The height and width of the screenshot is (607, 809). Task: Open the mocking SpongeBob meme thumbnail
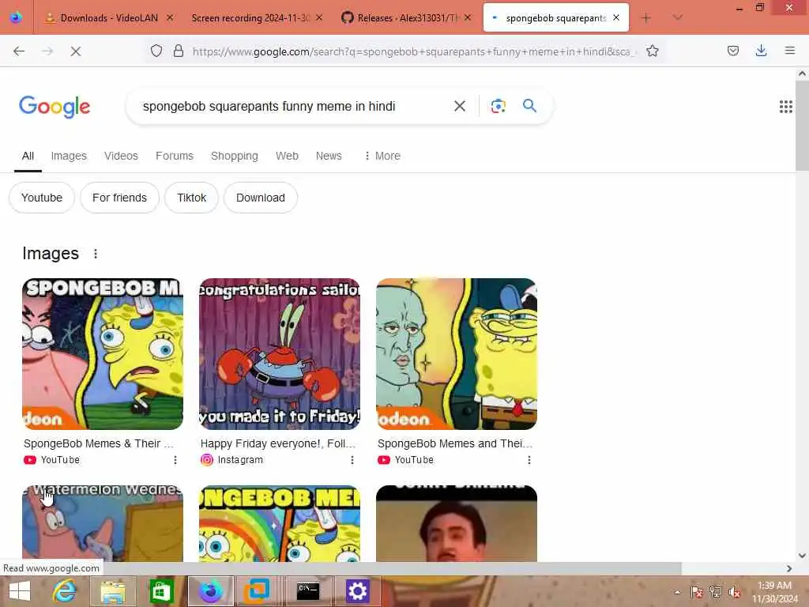coord(103,354)
